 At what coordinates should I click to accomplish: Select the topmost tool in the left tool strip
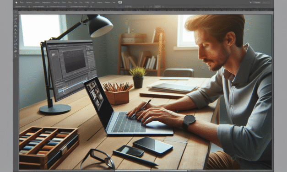(x=16, y=12)
